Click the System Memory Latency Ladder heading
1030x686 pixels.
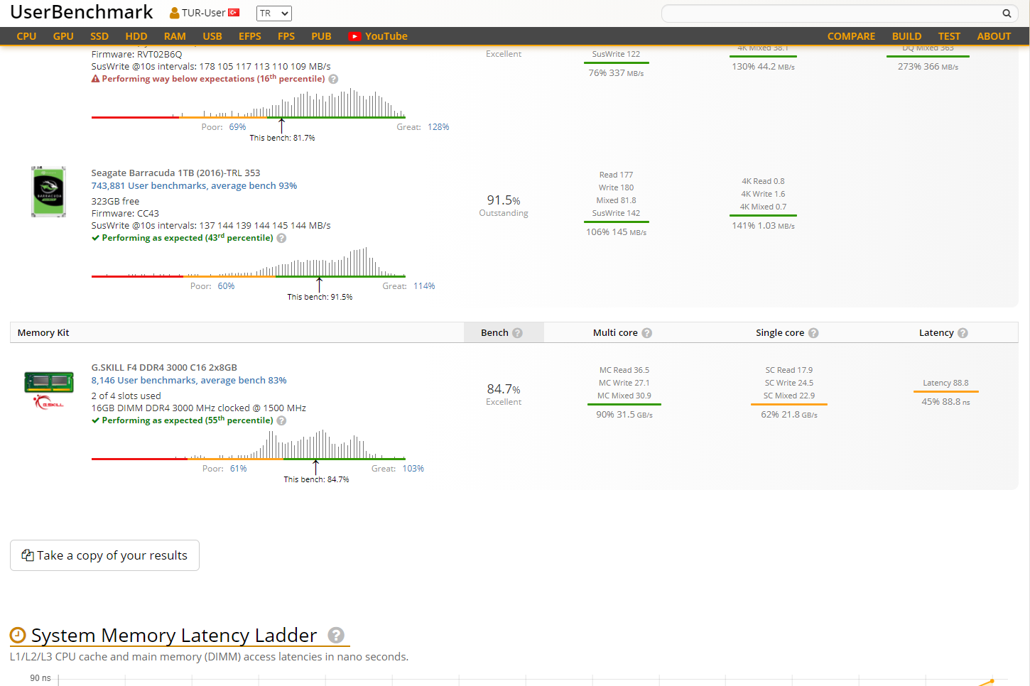tap(174, 636)
